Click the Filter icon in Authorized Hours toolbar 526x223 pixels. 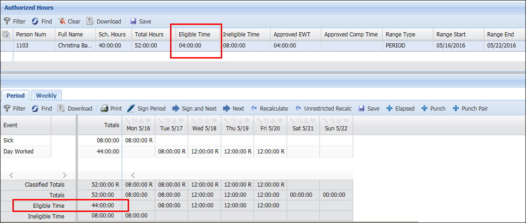click(7, 21)
